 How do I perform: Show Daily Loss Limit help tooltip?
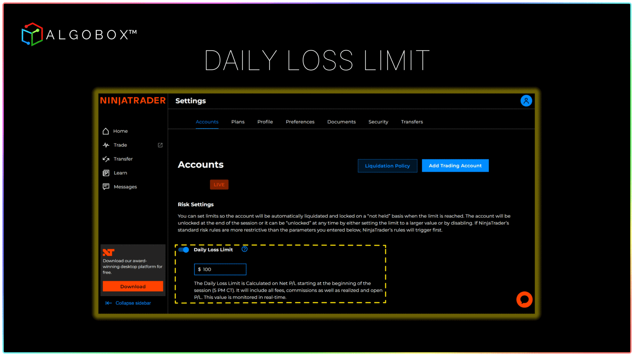(x=244, y=249)
